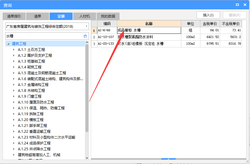Close the 查询 dialog
The width and height of the screenshot is (250, 164).
click(245, 5)
